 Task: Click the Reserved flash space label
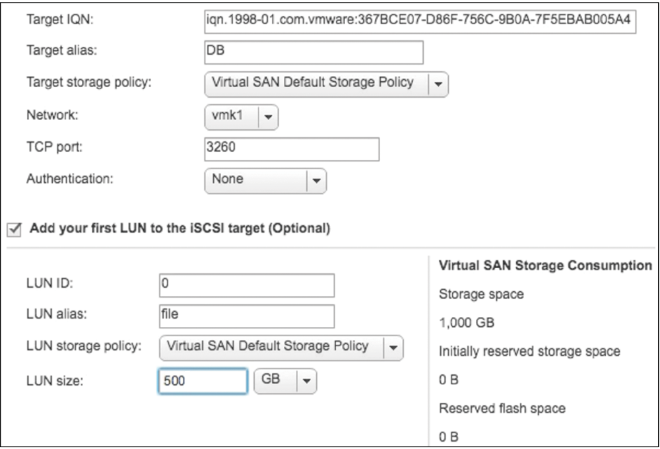tap(502, 409)
